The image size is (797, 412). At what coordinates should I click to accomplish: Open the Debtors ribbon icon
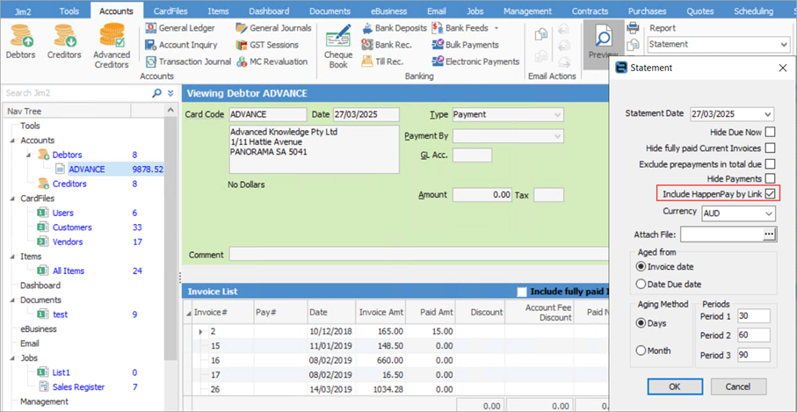19,44
